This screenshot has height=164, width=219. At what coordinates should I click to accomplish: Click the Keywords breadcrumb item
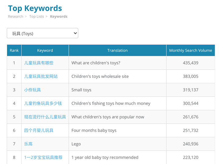point(59,16)
